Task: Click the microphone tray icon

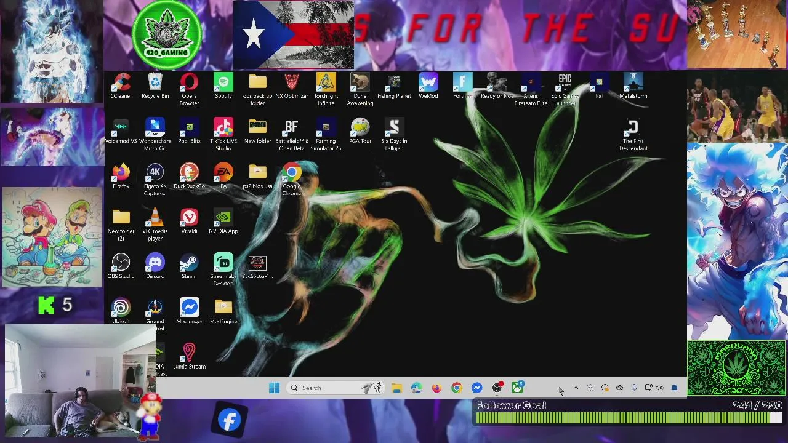Action: coord(633,388)
